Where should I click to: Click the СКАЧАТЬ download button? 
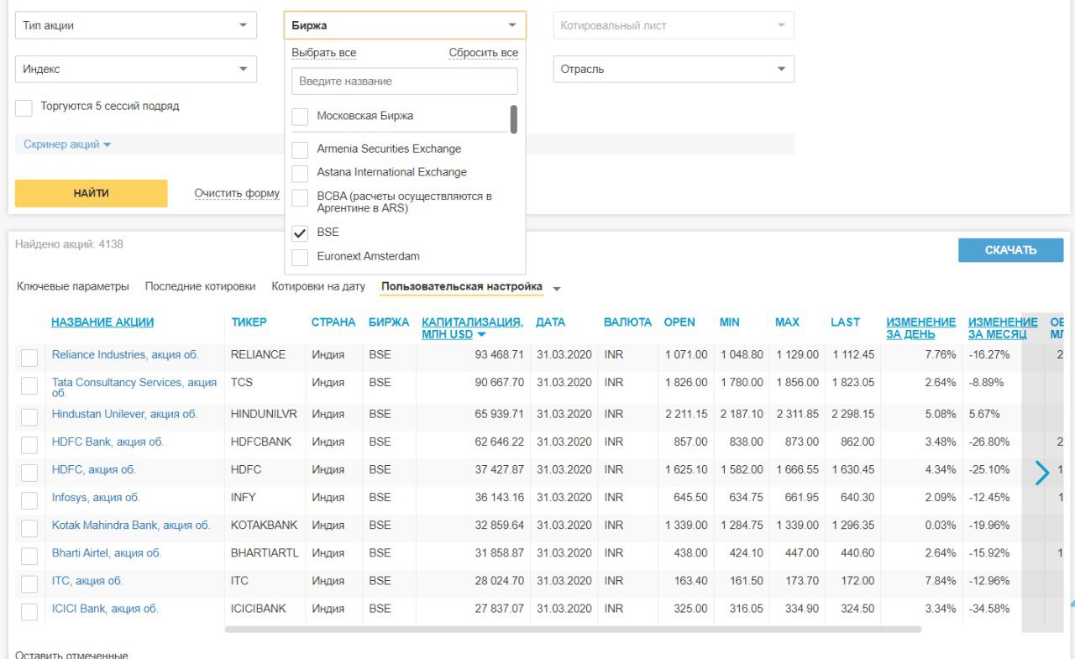pyautogui.click(x=1010, y=250)
